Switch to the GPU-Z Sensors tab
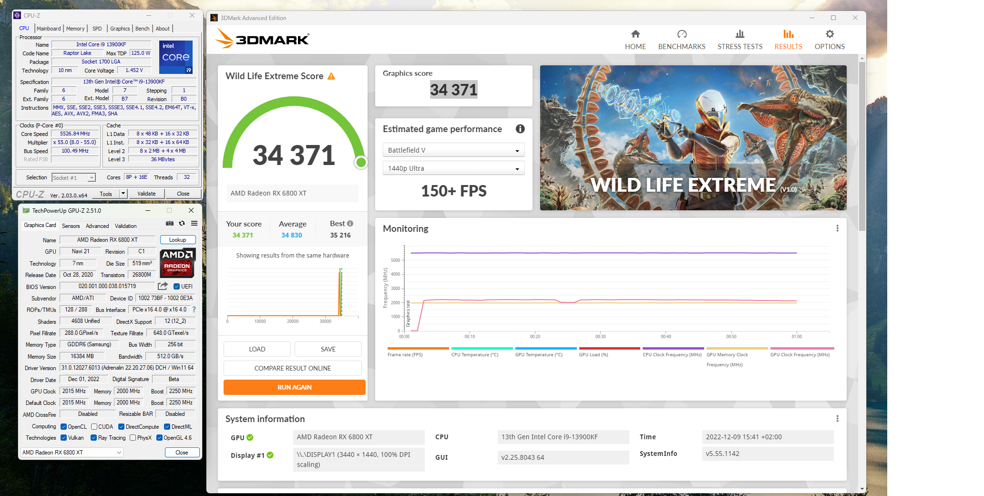 [x=71, y=226]
